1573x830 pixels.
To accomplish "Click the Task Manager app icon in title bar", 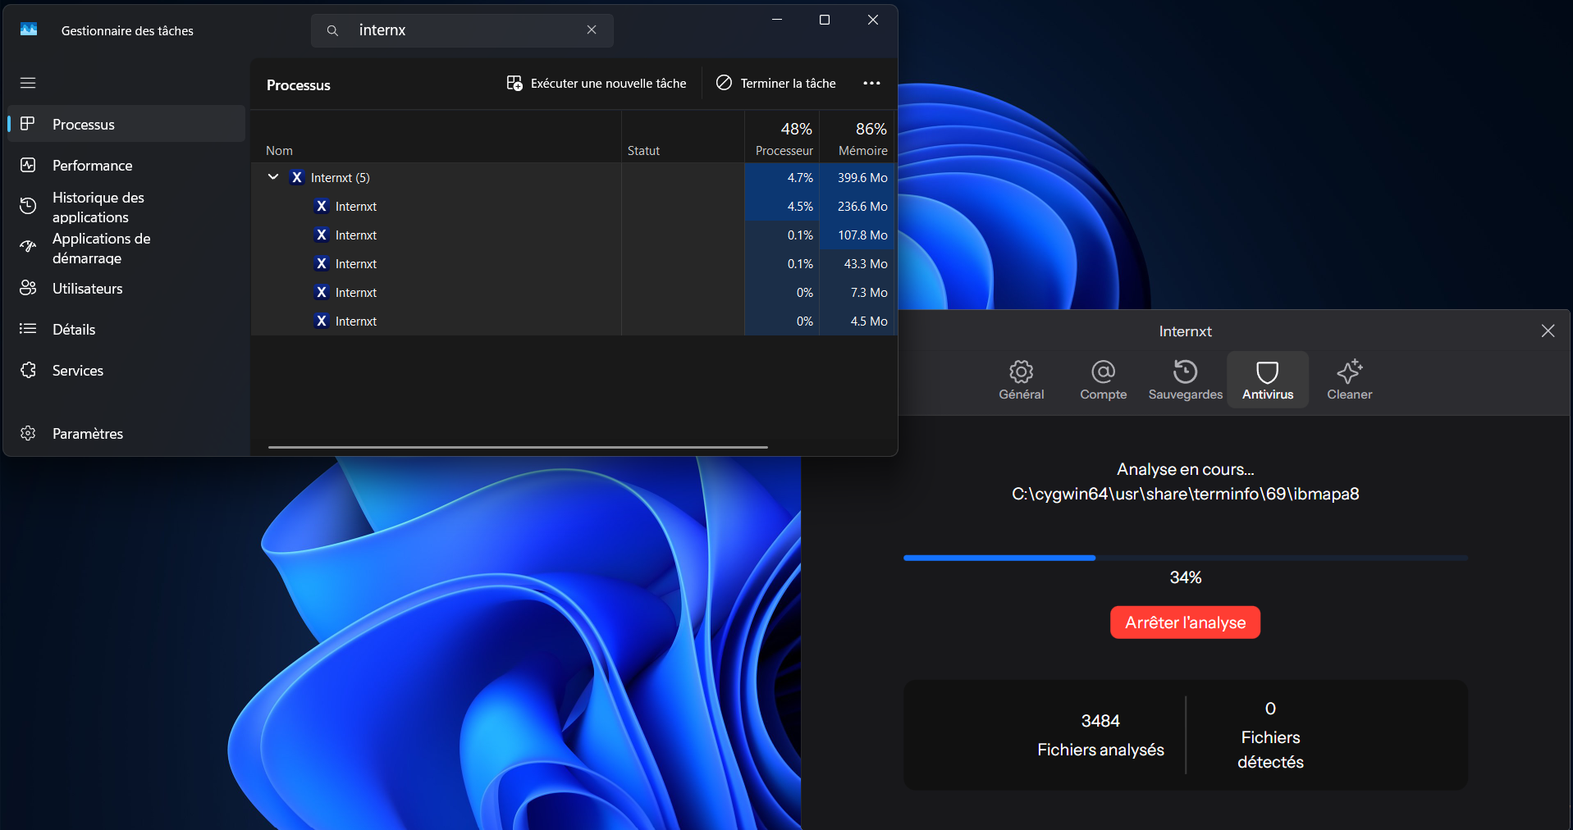I will point(29,30).
